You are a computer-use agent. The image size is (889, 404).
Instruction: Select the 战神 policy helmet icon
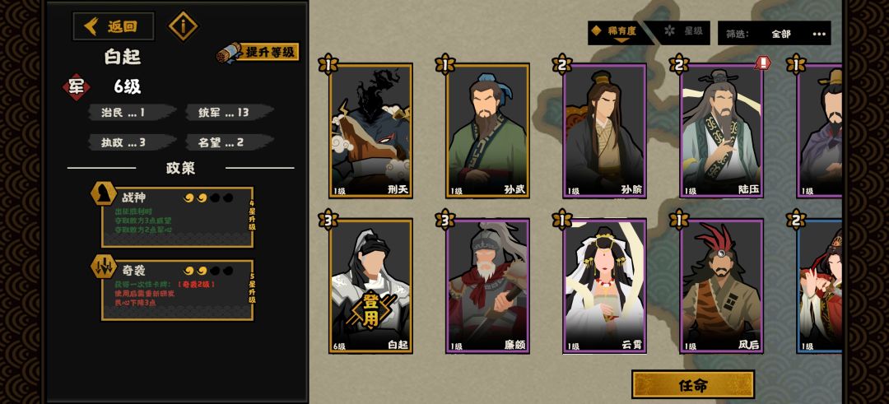pyautogui.click(x=104, y=193)
